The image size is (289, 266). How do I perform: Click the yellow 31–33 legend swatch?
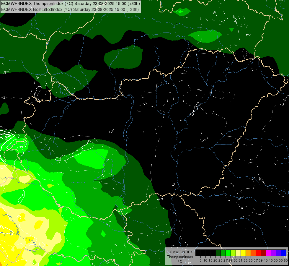(x=243, y=253)
